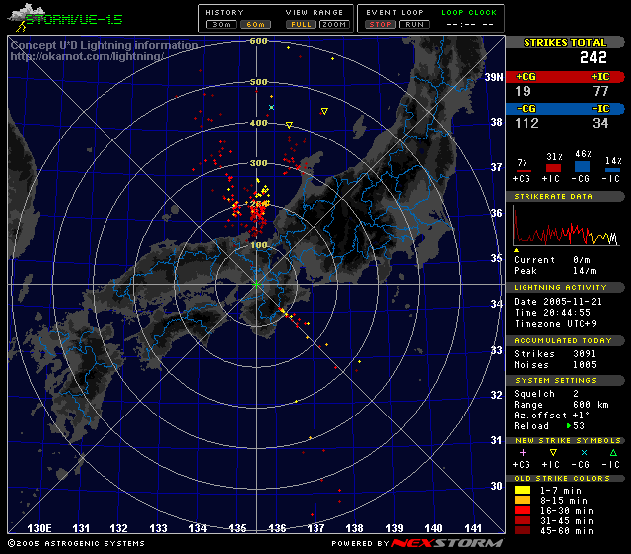
Task: Set history to 30m
Action: (x=220, y=23)
